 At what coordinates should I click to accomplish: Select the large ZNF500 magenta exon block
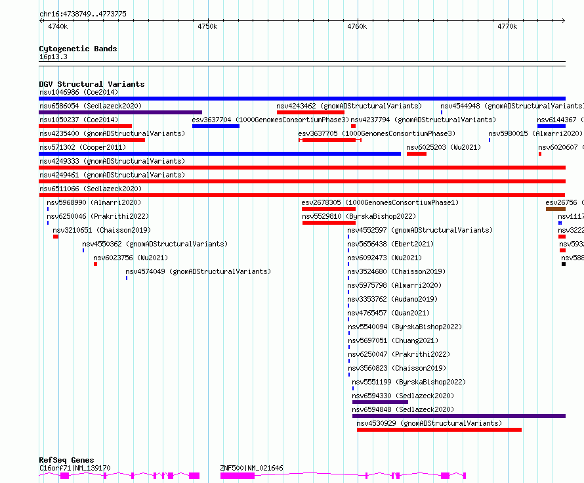[x=238, y=476]
